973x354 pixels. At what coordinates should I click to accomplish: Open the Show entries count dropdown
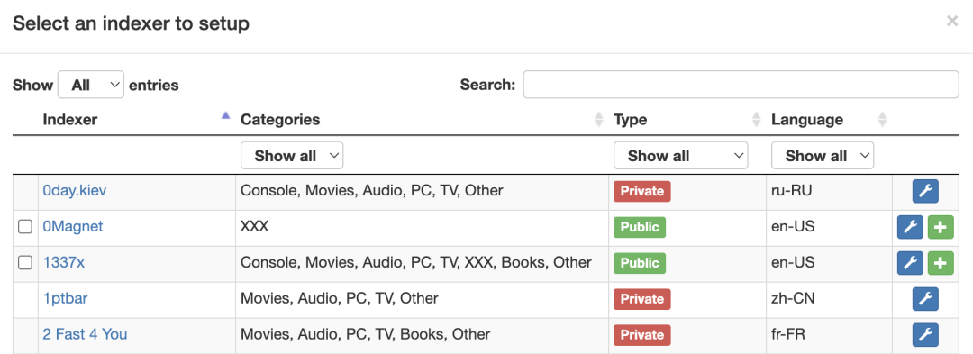click(x=91, y=85)
